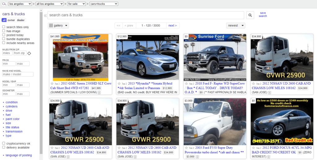The height and width of the screenshot is (160, 317).
Task: Expand the type filter
Action: tap(8, 136)
